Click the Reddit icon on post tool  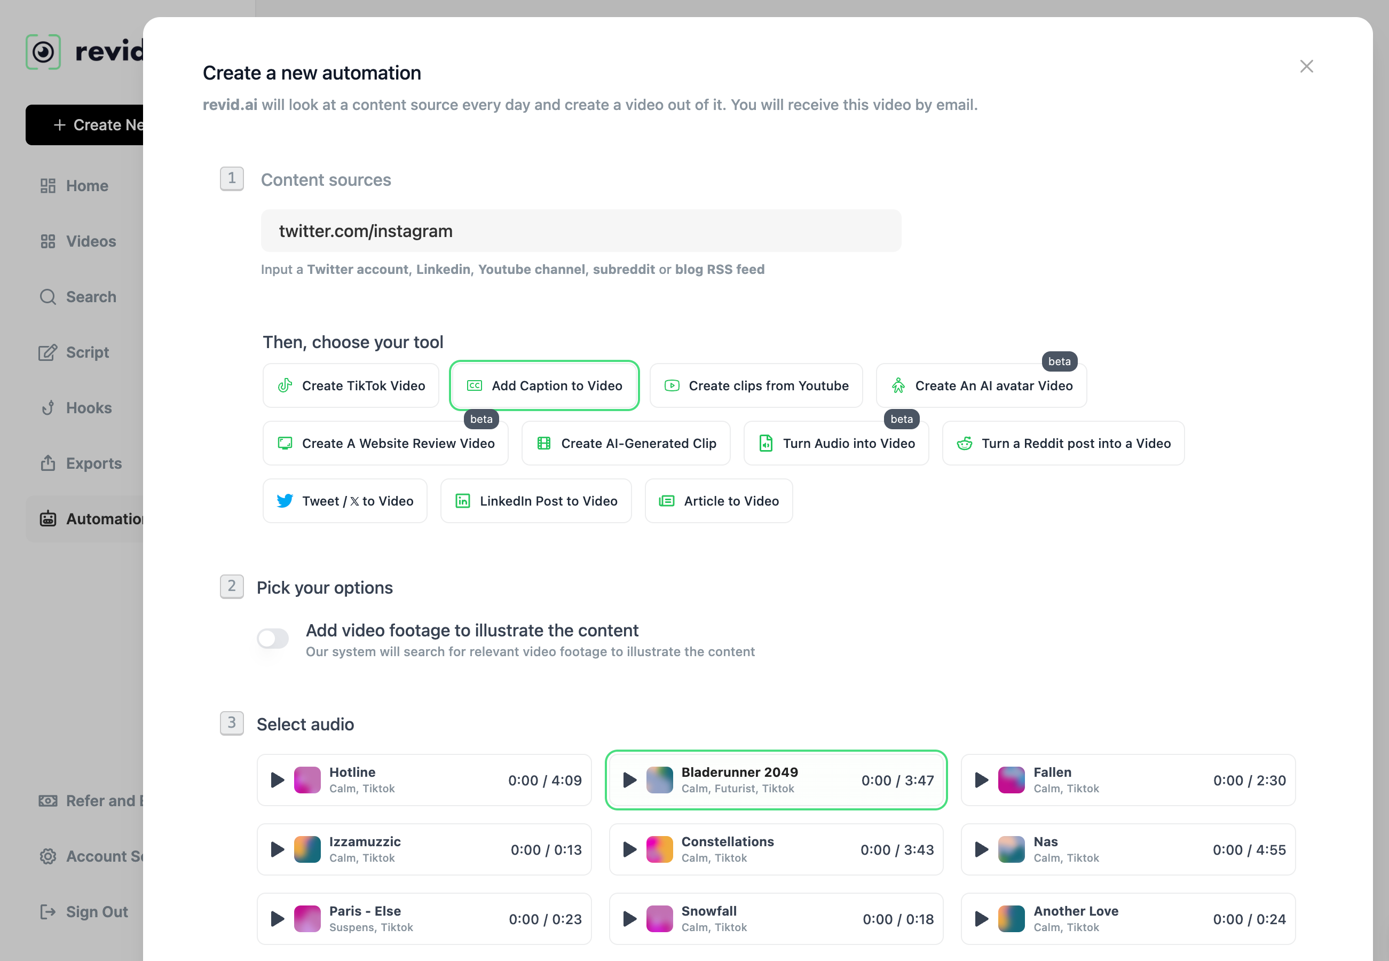click(x=965, y=444)
